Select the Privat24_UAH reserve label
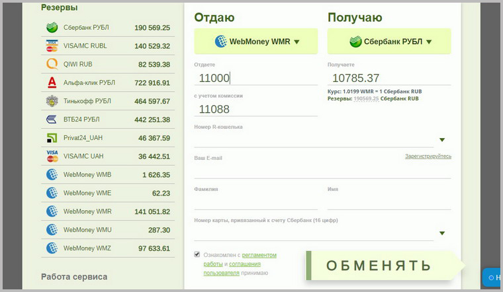This screenshot has width=503, height=292. (x=83, y=137)
